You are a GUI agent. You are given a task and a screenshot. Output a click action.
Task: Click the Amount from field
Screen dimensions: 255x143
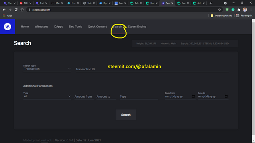84,97
